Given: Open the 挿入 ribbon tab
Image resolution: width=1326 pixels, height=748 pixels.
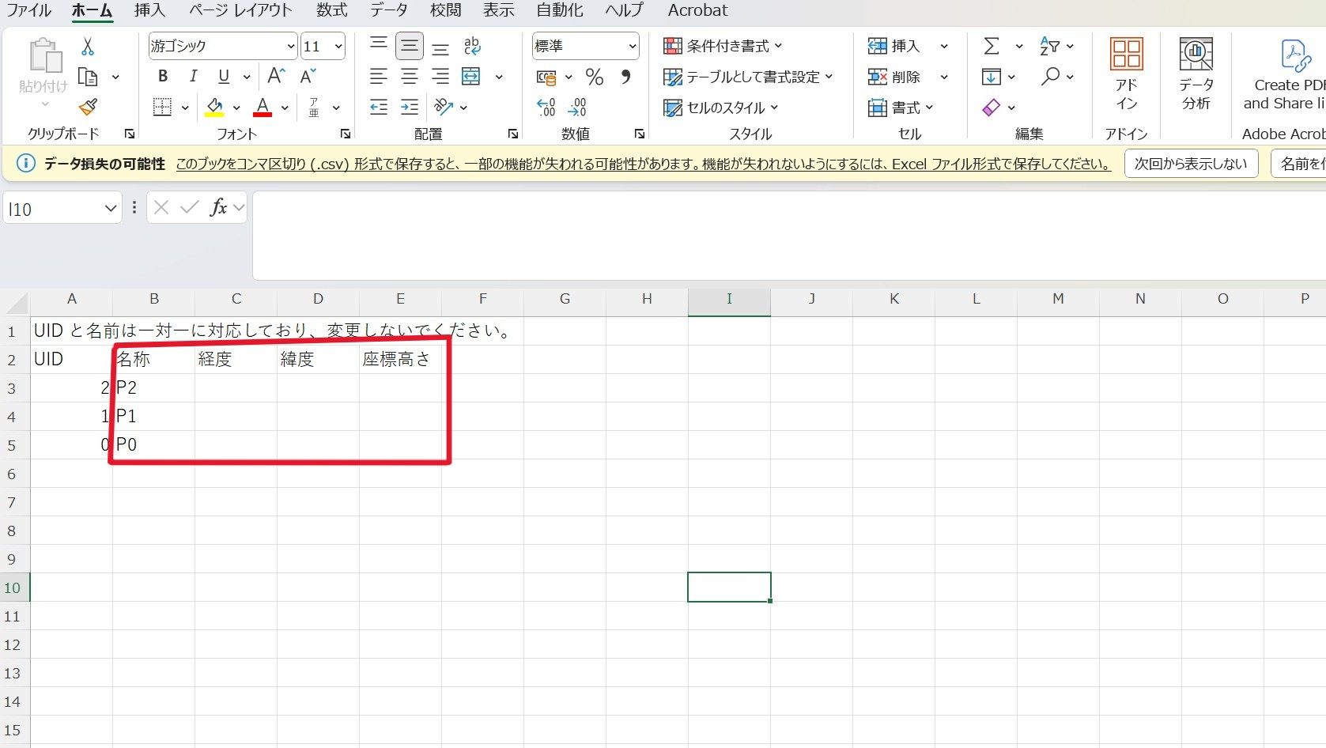Looking at the screenshot, I should 149,10.
